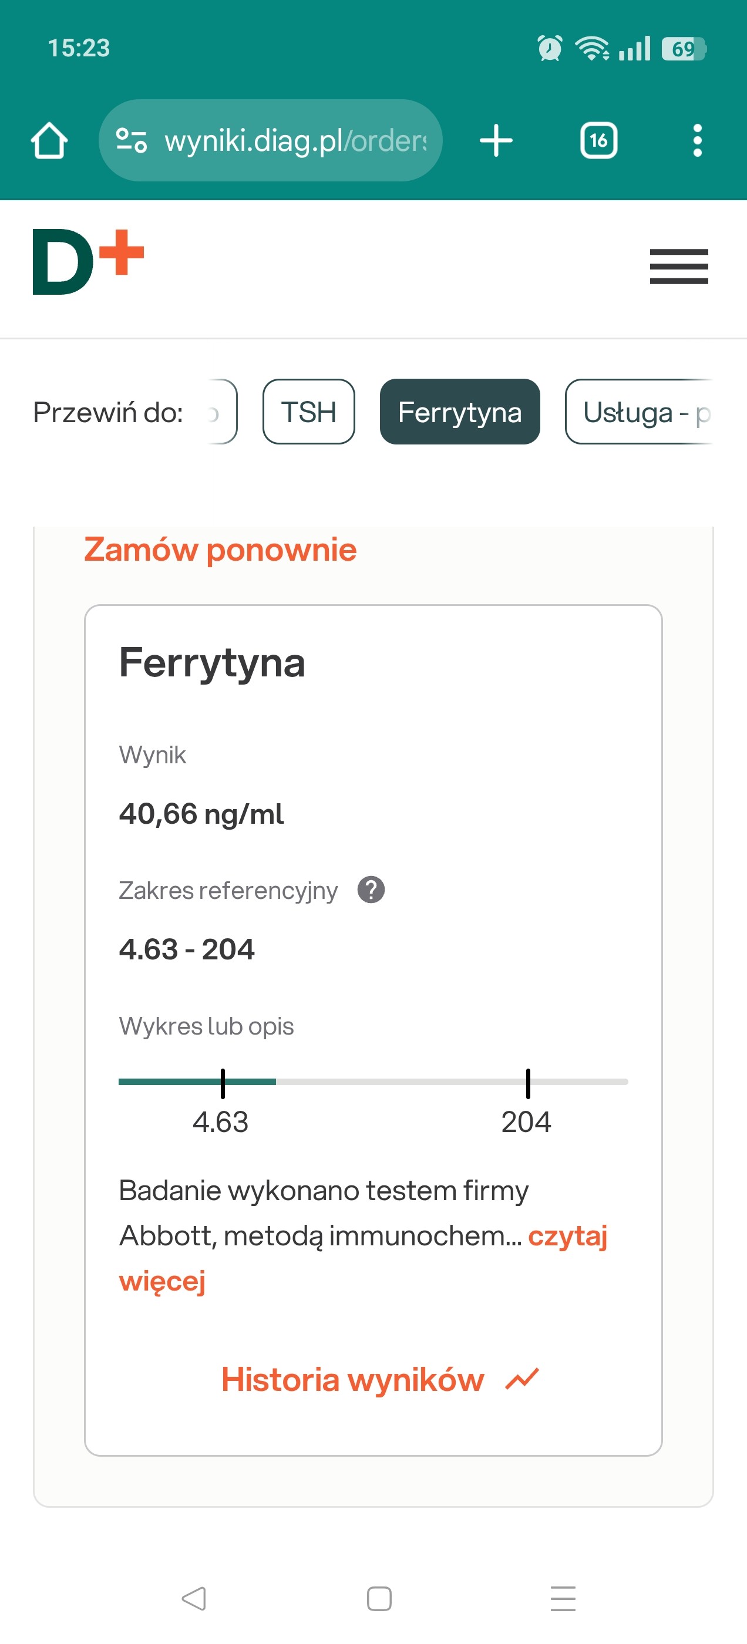The width and height of the screenshot is (747, 1644).
Task: Click the 204 marker on range chart
Action: 527,1083
